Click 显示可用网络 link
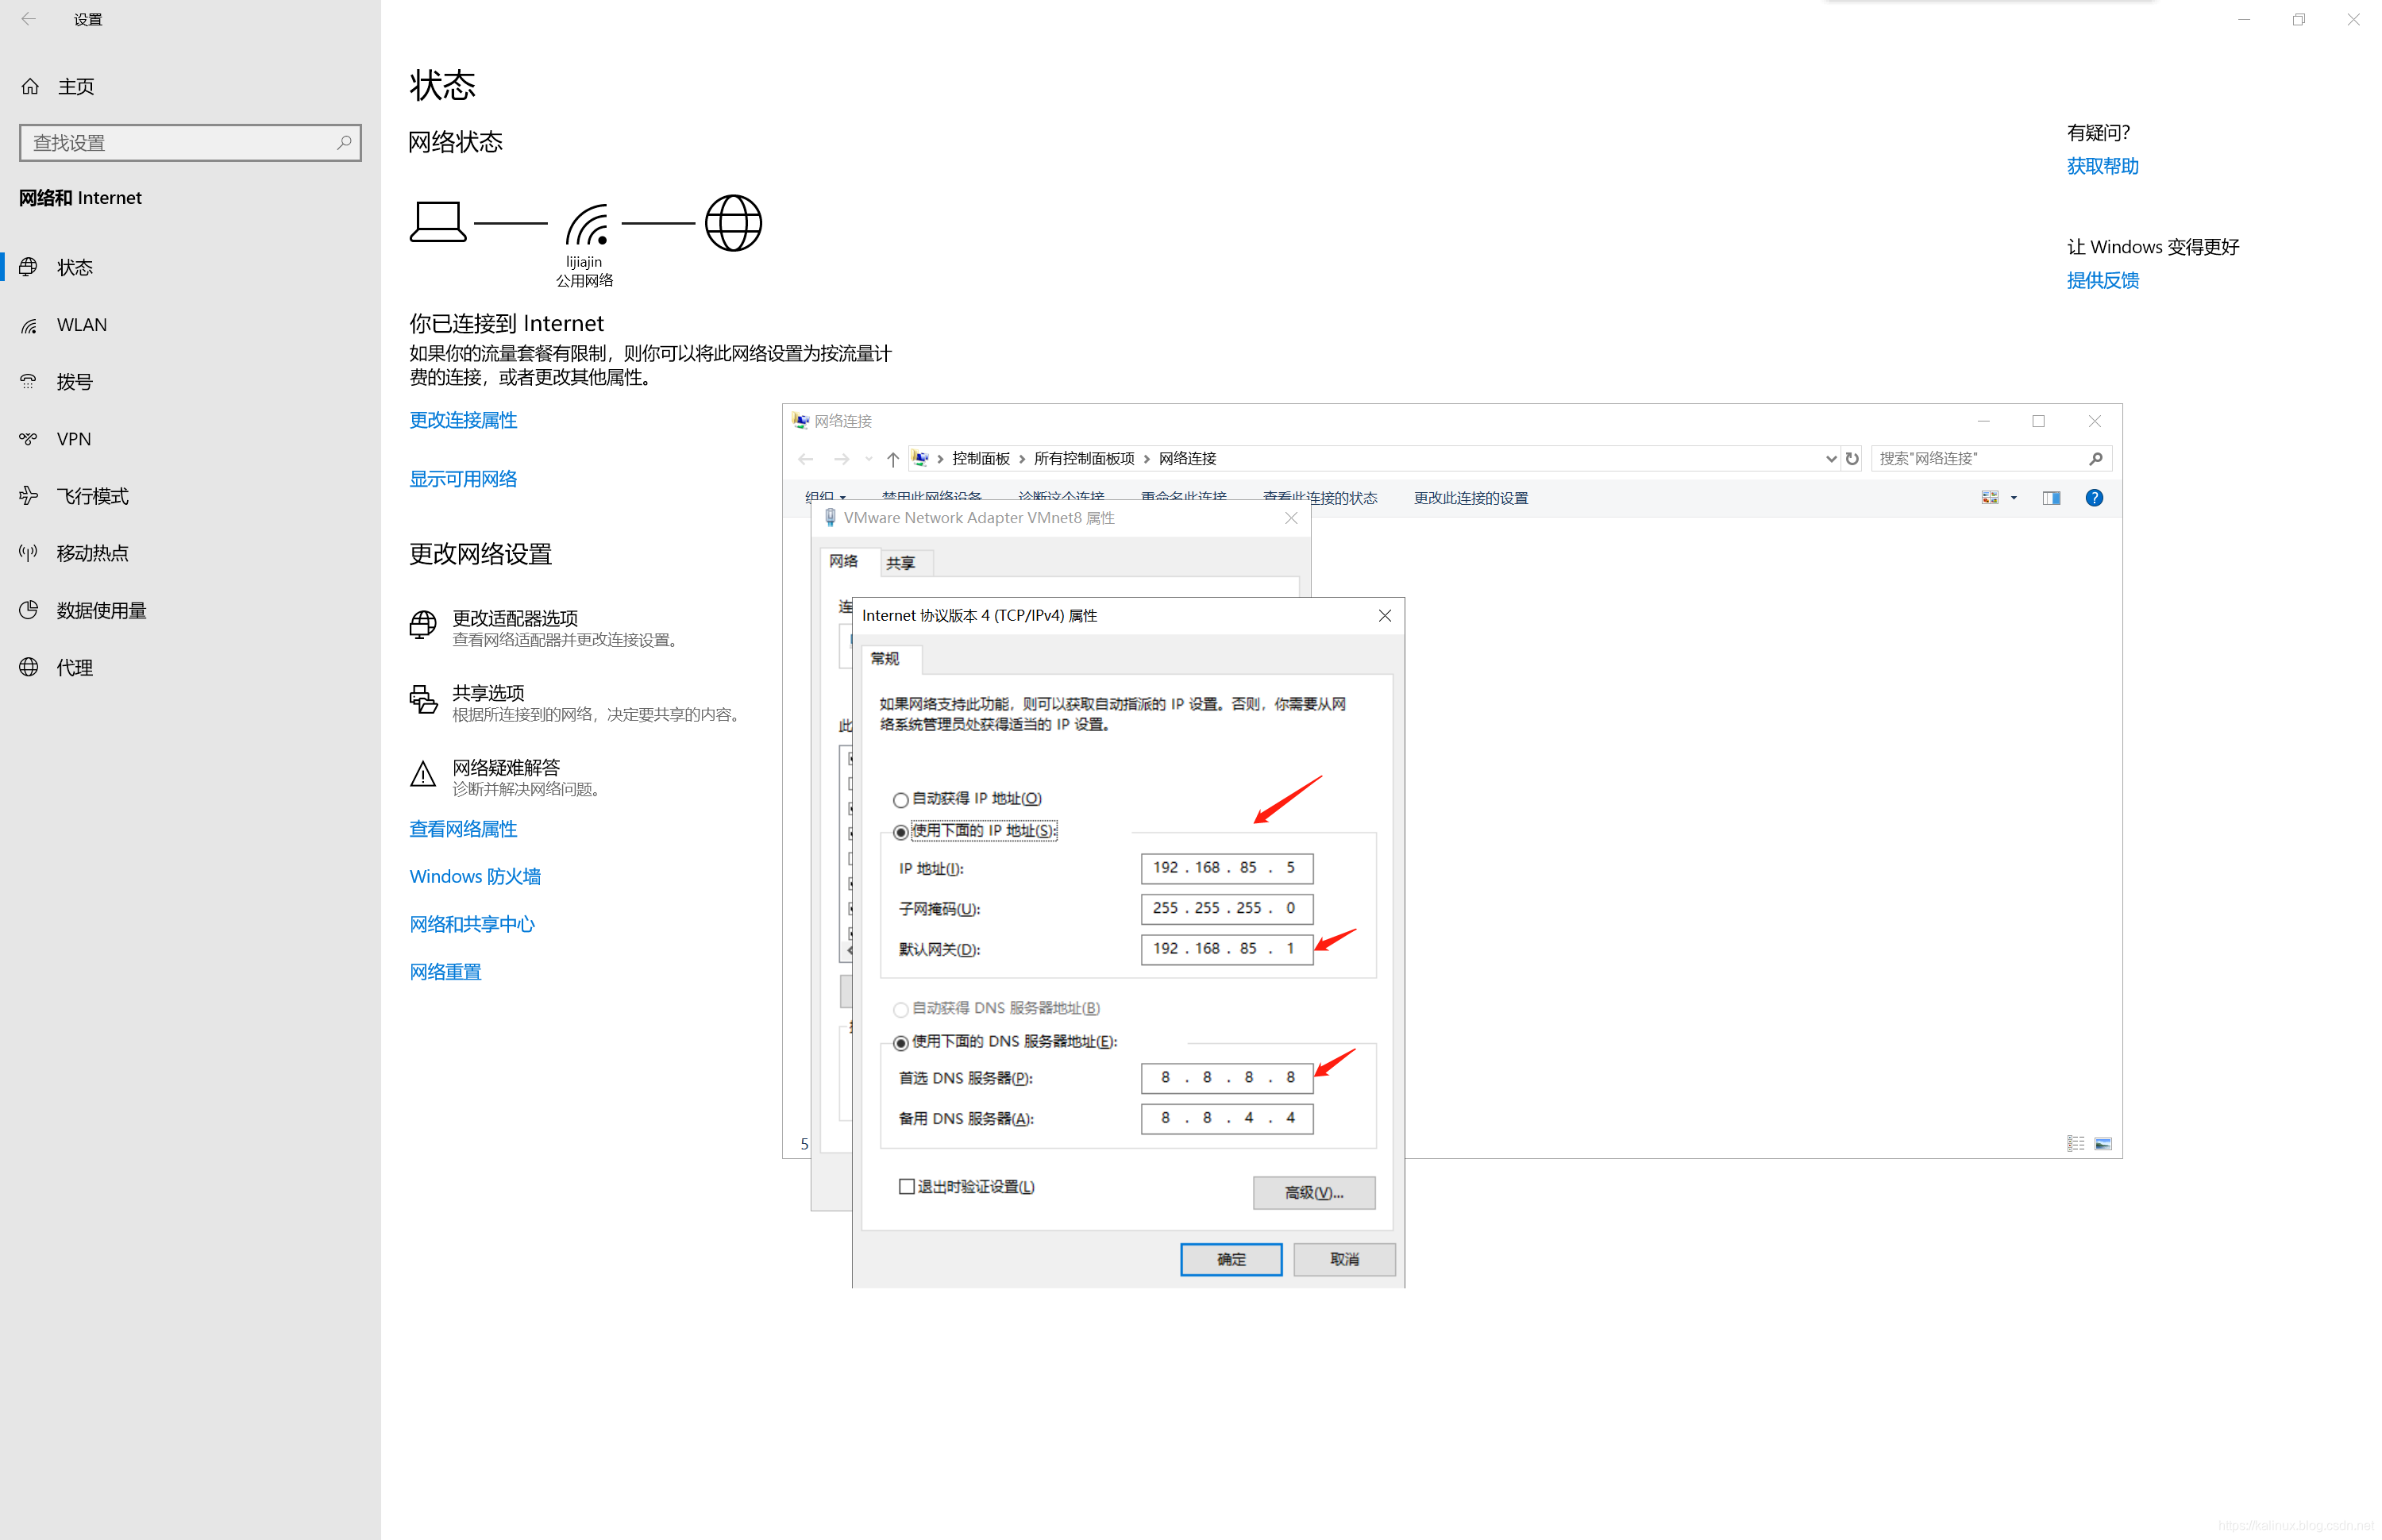 [463, 480]
